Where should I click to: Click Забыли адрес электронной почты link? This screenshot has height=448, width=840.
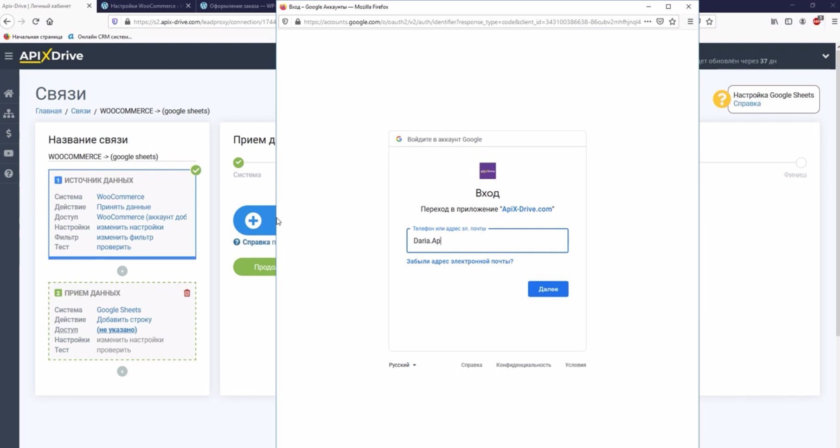[460, 261]
